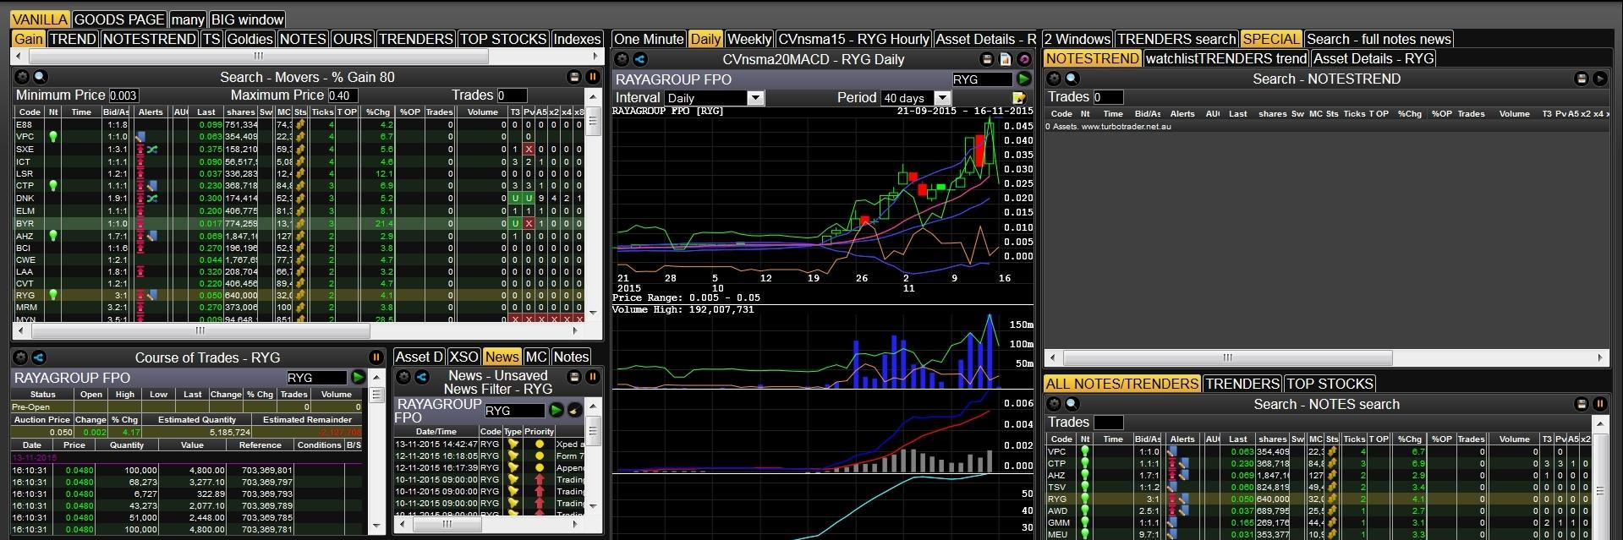Start NOTESTREND search with play icon
This screenshot has height=540, width=1623.
point(1599,79)
